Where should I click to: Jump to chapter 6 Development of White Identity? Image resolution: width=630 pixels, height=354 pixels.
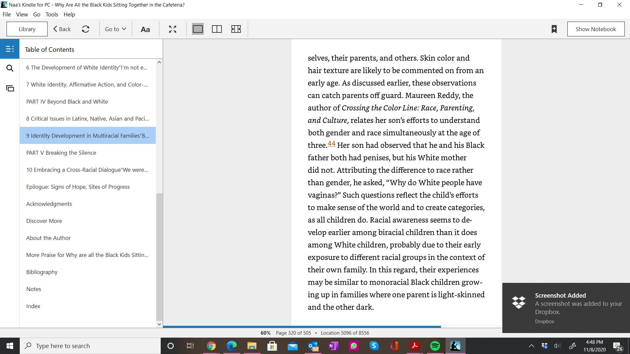(88, 68)
